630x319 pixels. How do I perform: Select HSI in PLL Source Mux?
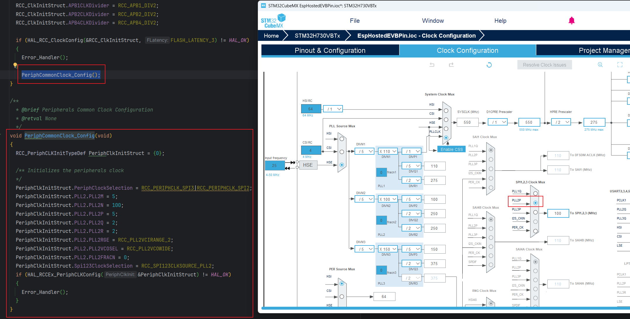(x=342, y=139)
